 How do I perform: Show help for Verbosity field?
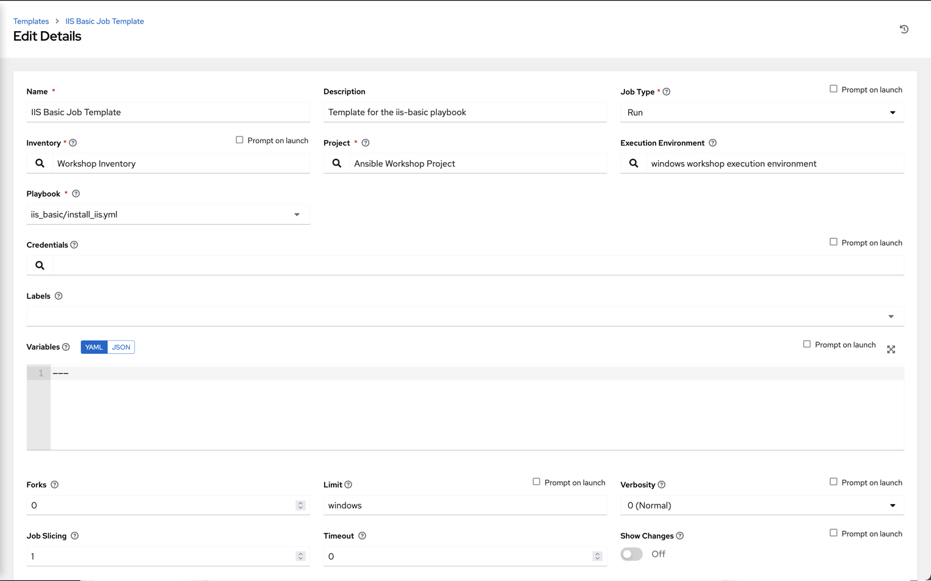662,485
